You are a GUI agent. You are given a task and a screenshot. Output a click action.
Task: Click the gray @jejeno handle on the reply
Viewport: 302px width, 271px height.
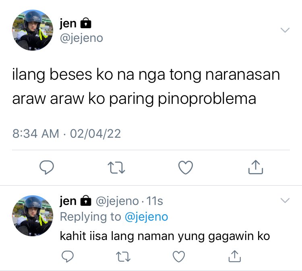(x=117, y=201)
